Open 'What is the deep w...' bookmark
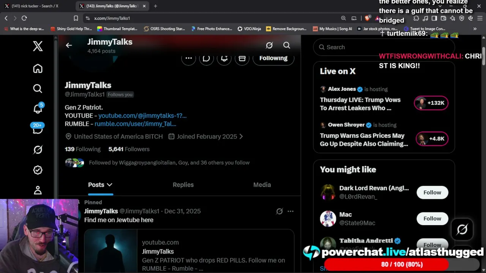This screenshot has width=486, height=273. coord(24,29)
